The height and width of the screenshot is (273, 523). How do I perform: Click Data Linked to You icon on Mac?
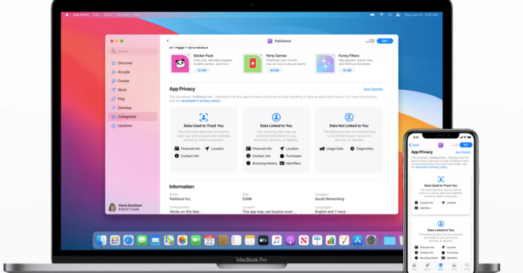[x=276, y=117]
